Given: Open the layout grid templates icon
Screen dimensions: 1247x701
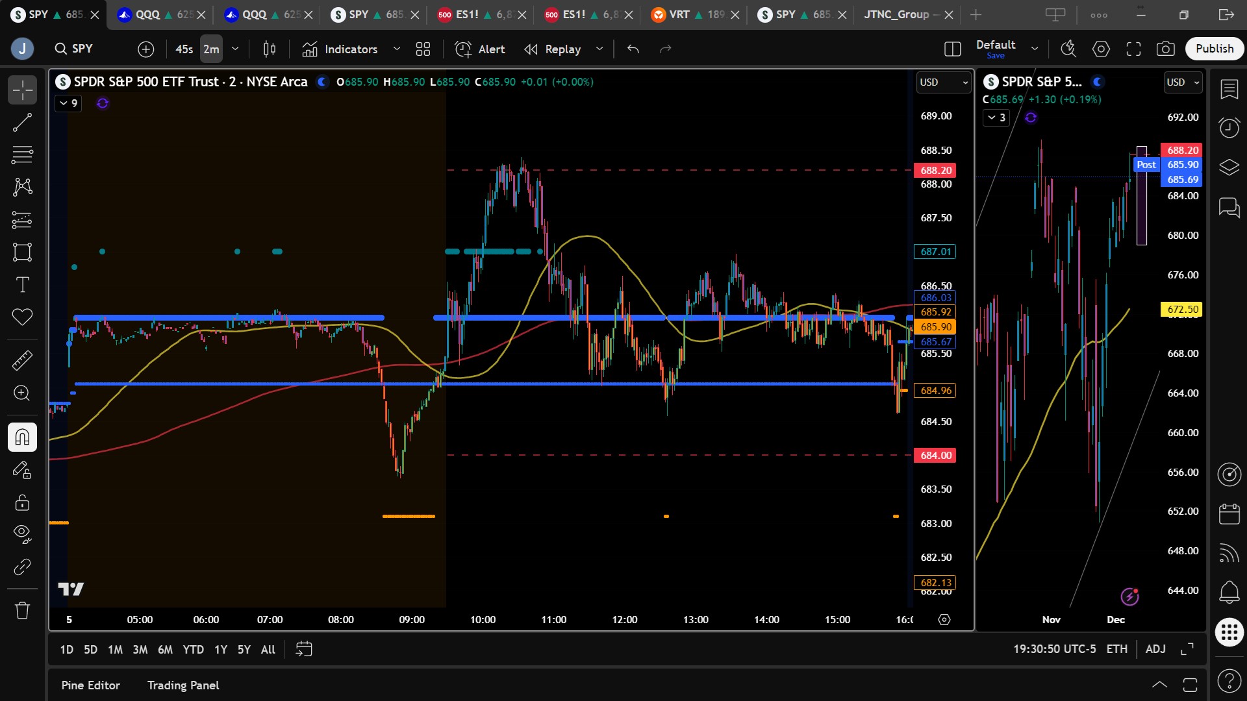Looking at the screenshot, I should (423, 49).
